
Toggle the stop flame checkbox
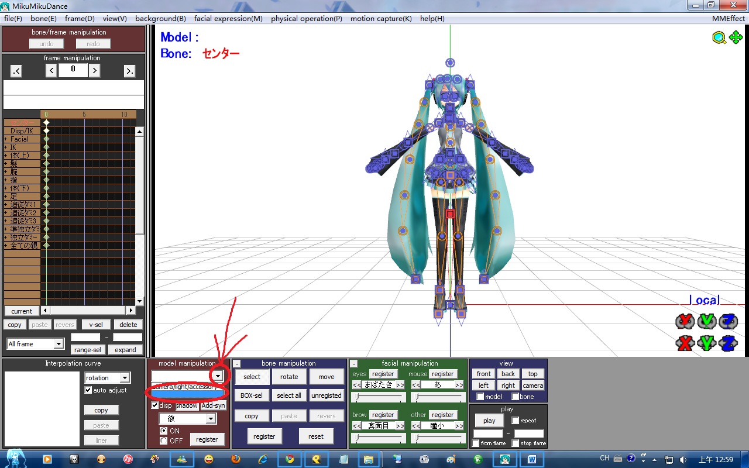tap(515, 443)
